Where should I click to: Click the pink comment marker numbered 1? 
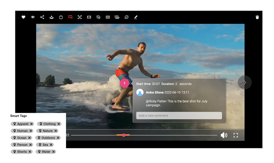125,83
